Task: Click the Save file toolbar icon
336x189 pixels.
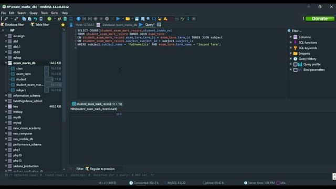Action: pos(136,19)
